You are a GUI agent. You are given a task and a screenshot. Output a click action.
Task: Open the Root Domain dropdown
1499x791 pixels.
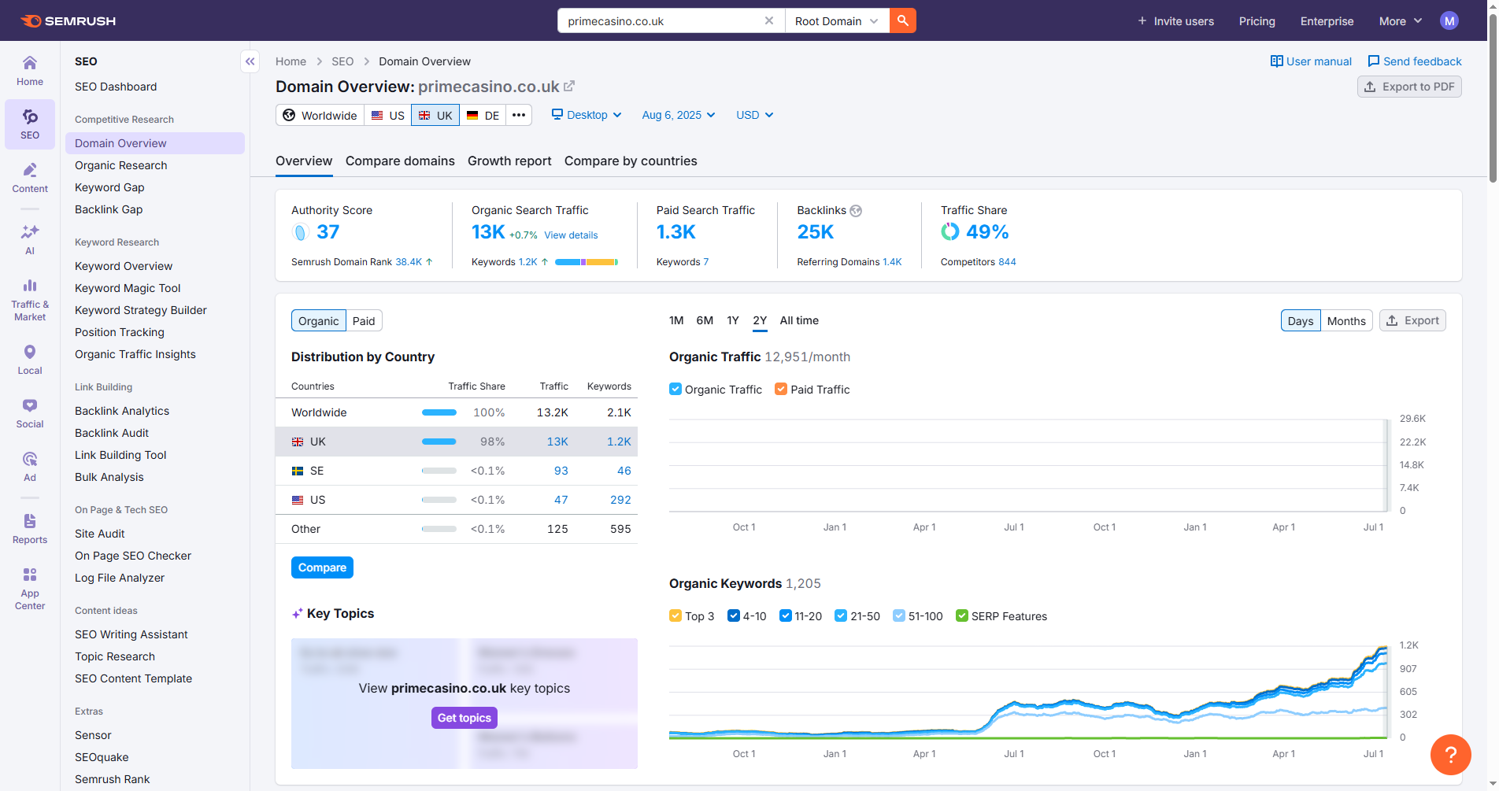[x=836, y=21]
